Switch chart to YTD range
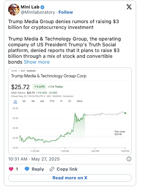The image size is (141, 188). [52, 101]
